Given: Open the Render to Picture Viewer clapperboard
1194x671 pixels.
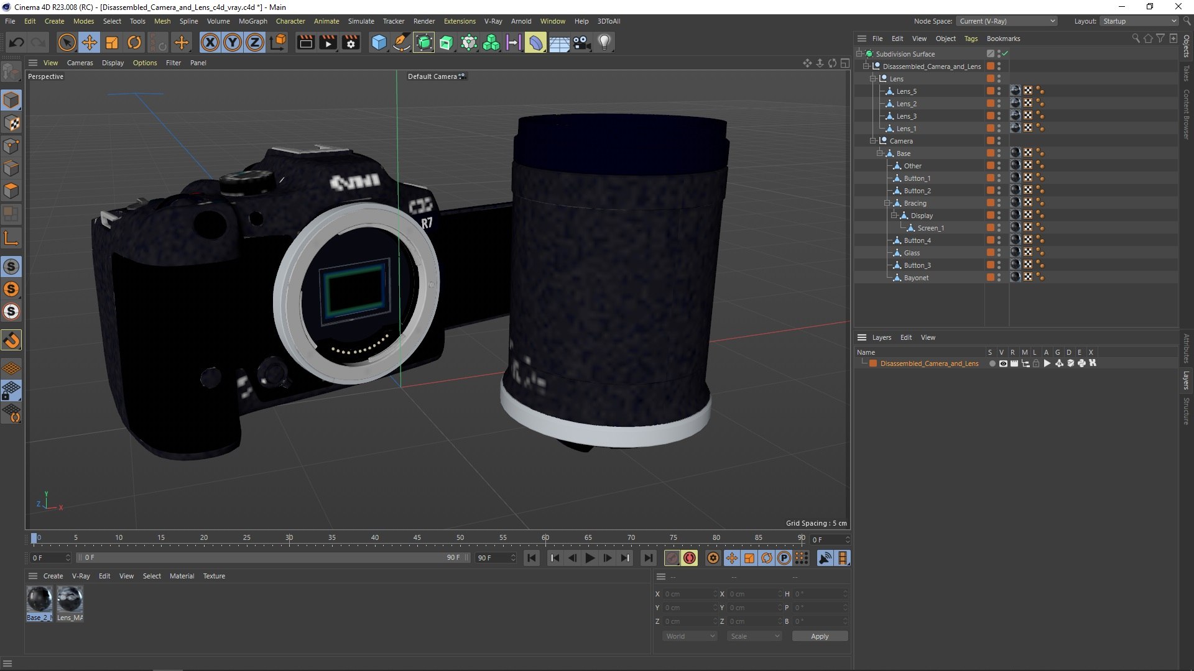Looking at the screenshot, I should [x=328, y=42].
